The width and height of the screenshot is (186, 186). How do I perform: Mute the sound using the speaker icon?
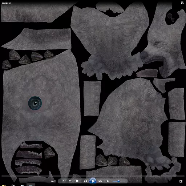[x=108, y=181]
